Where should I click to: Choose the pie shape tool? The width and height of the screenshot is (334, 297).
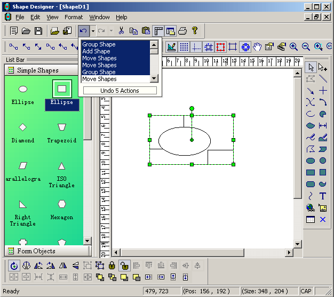point(323,114)
